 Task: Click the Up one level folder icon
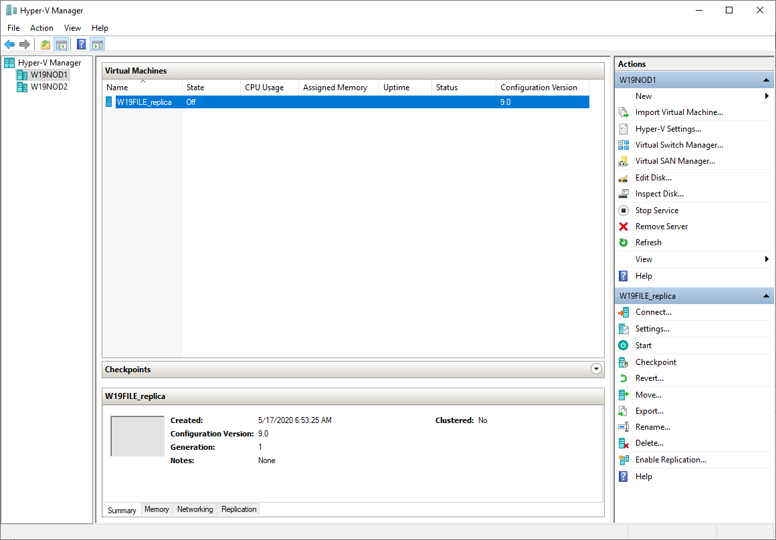(x=45, y=45)
